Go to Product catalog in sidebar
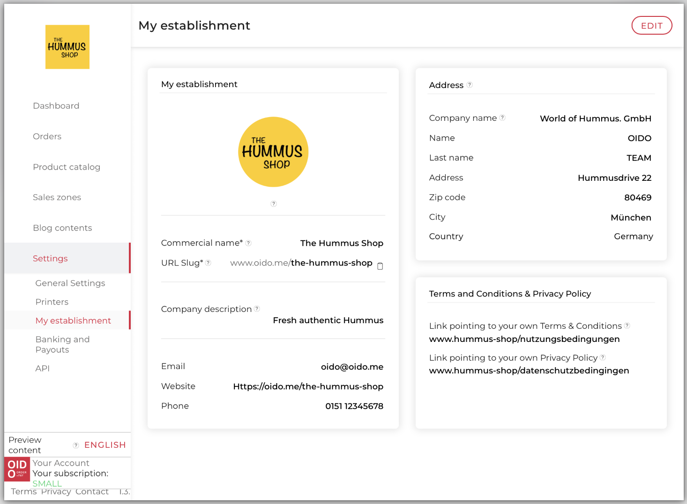The image size is (687, 504). pos(67,167)
